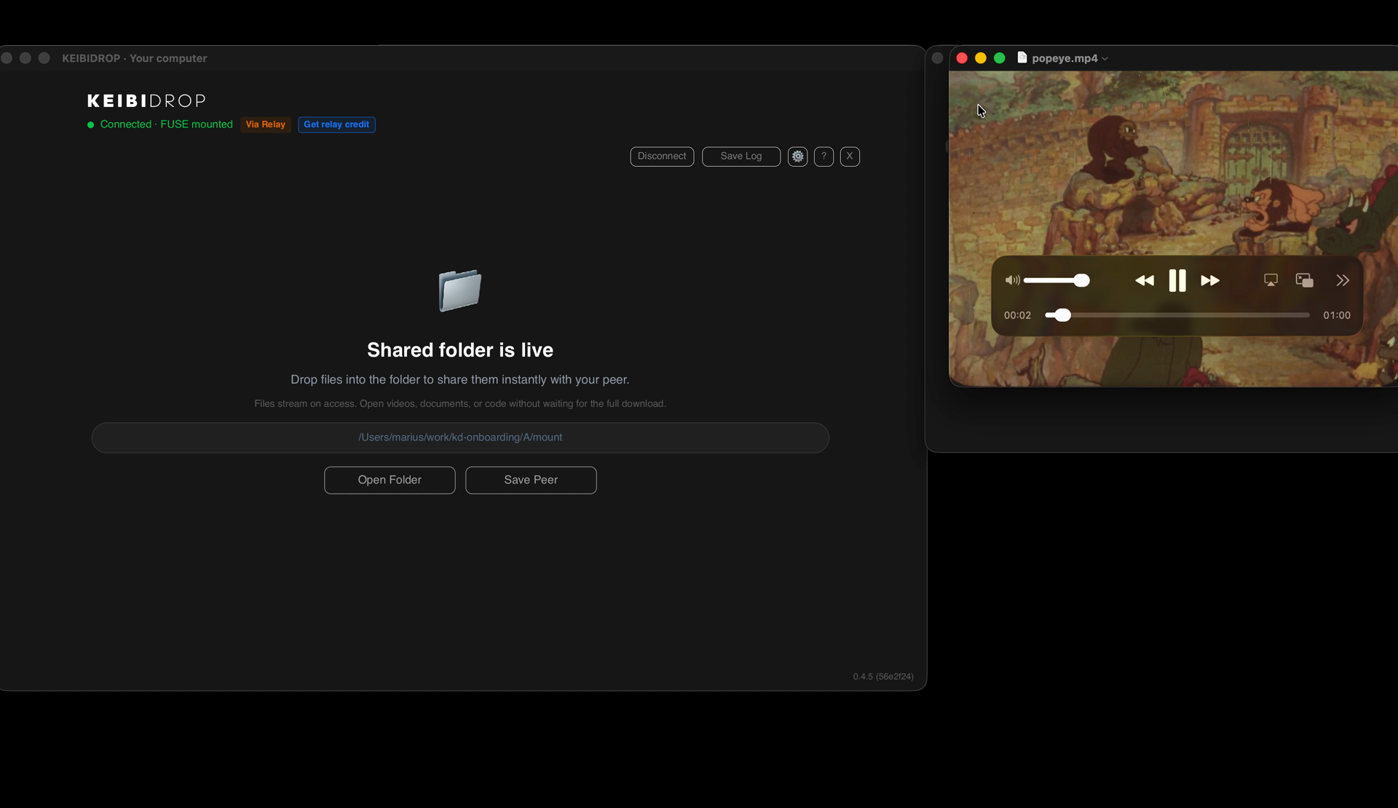This screenshot has height=808, width=1398.
Task: Open AirPlay options in video player
Action: [1271, 280]
